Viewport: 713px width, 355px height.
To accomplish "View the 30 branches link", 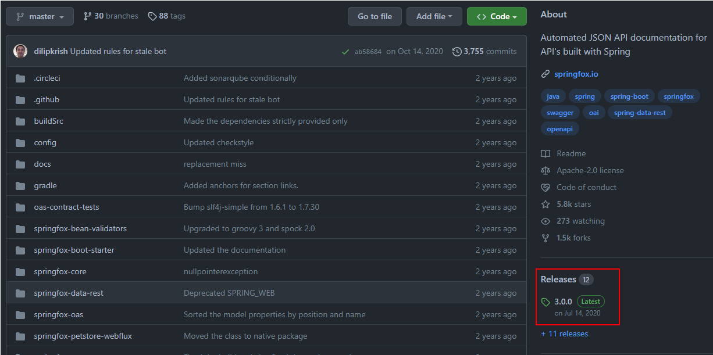I will click(x=111, y=16).
